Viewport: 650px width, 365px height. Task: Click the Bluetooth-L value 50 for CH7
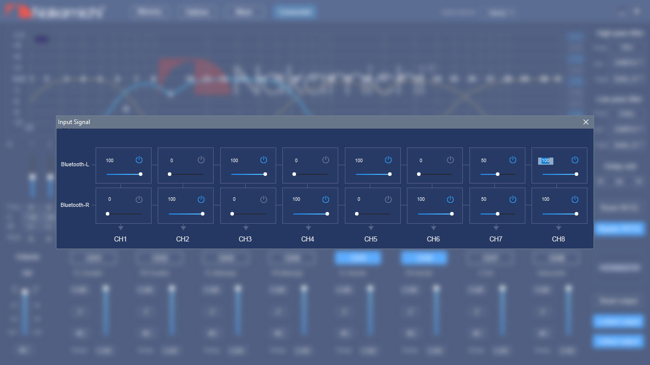tap(484, 161)
